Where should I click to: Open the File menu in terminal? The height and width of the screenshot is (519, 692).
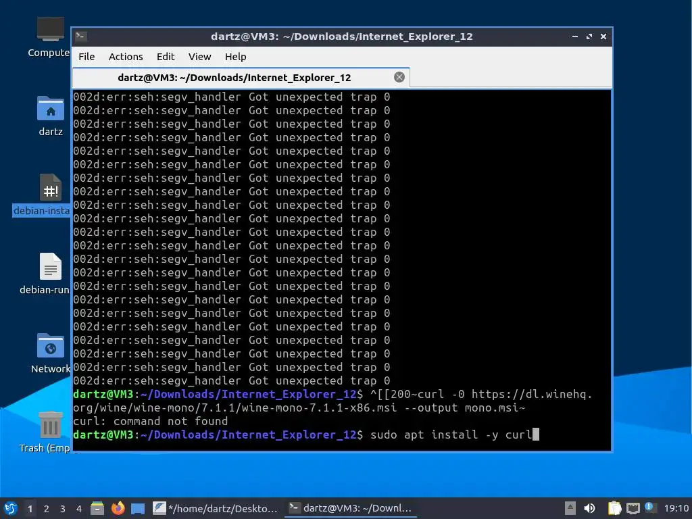coord(86,57)
